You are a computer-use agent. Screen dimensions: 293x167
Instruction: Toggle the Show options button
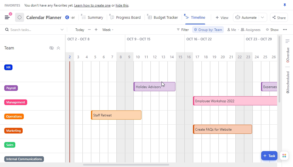(x=272, y=30)
